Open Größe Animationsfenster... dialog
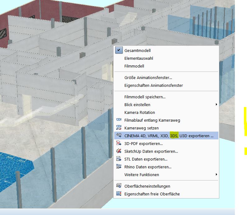Screen dimensions: 247x215 point(148,77)
